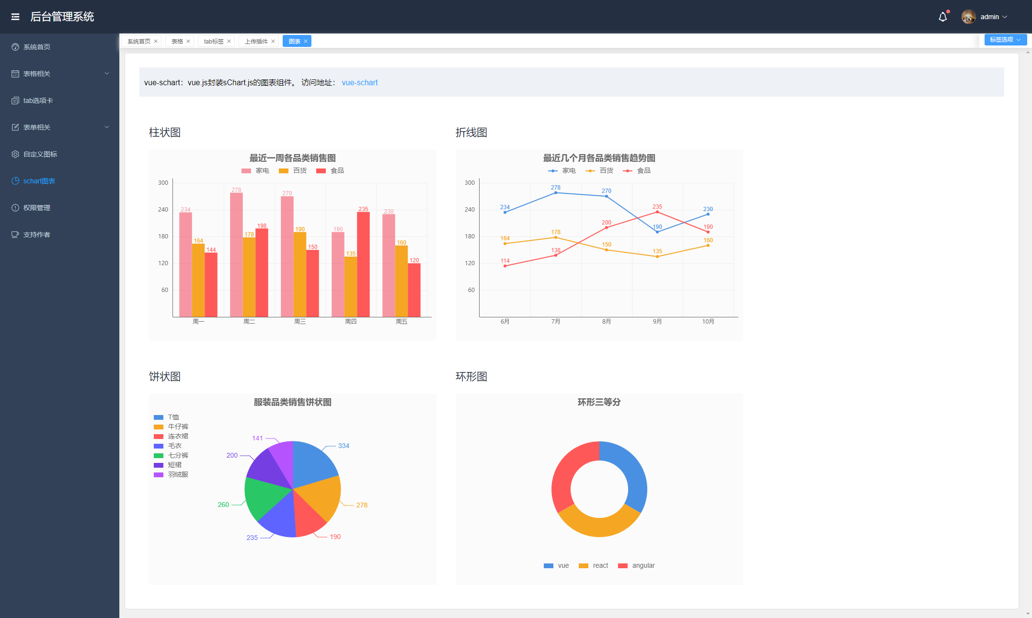Image resolution: width=1032 pixels, height=618 pixels.
Task: Close the 系统首页 tab
Action: coord(156,41)
